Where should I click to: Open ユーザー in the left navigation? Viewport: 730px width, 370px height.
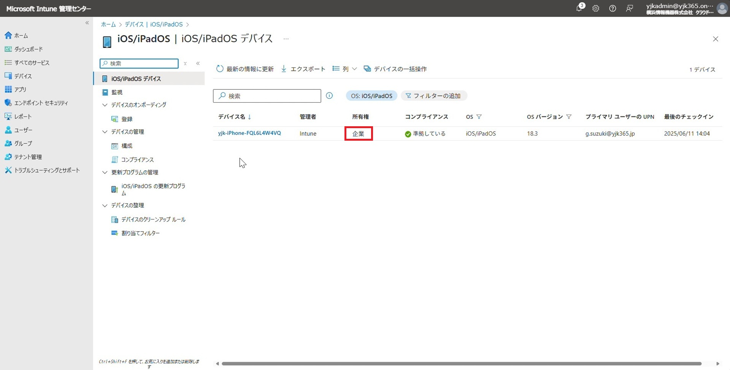[19, 130]
